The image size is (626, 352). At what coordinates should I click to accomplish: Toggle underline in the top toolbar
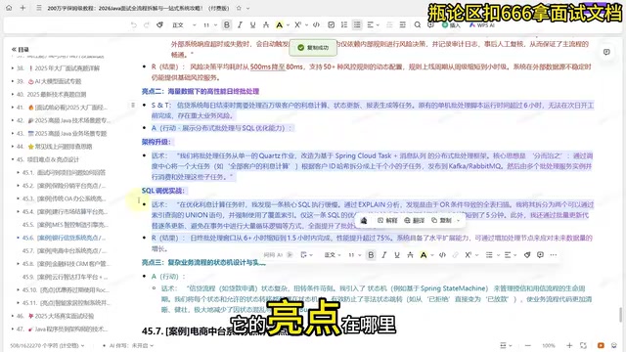tap(252, 24)
